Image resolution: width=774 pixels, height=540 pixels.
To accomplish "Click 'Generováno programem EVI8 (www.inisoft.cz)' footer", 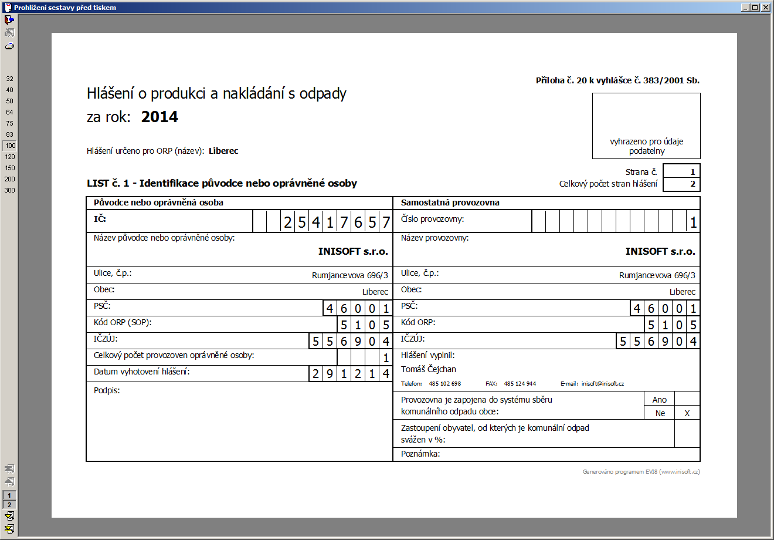I will pyautogui.click(x=641, y=472).
